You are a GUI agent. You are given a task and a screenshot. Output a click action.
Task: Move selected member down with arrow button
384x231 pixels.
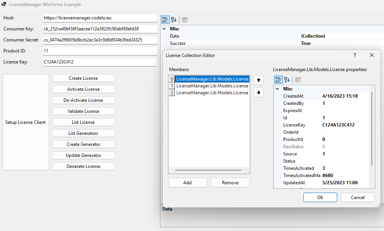(x=259, y=92)
